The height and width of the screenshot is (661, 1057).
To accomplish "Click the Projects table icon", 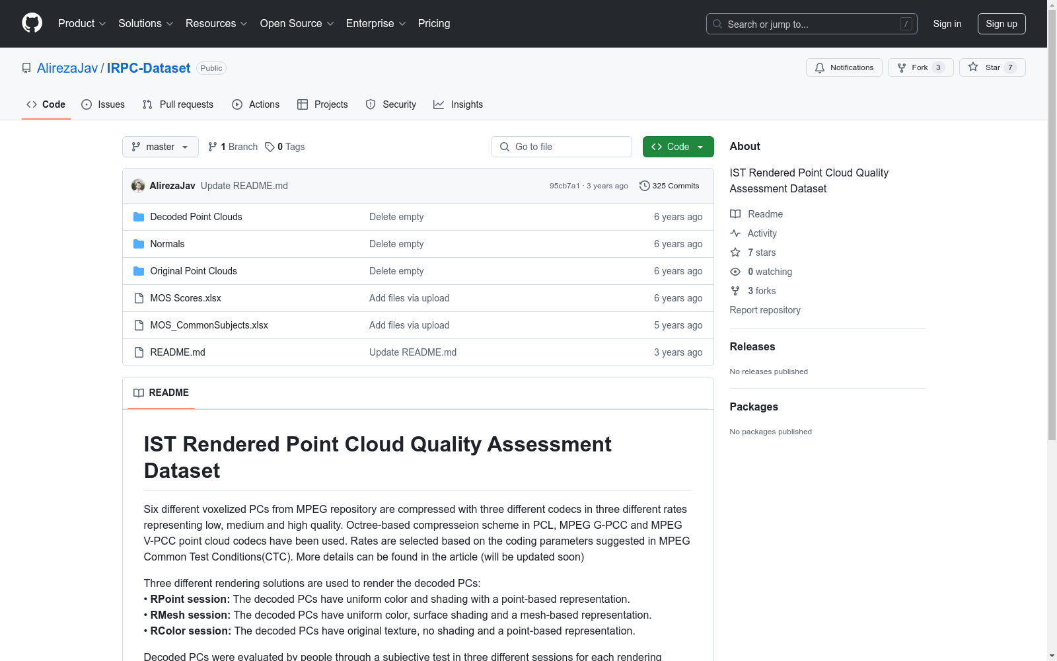I will coord(303,104).
